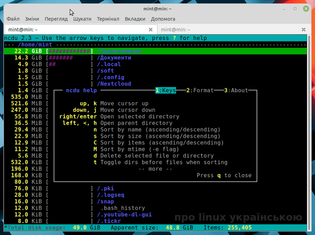The image size is (315, 235).
Task: Select the /.pki directory row
Action: click(156, 188)
